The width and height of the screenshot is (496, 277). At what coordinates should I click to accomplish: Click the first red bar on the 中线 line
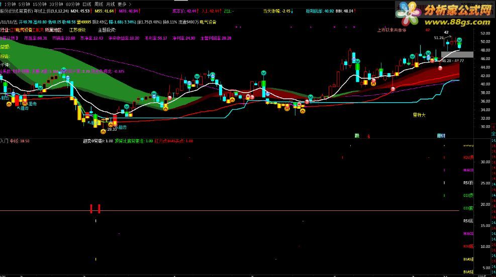click(x=91, y=208)
